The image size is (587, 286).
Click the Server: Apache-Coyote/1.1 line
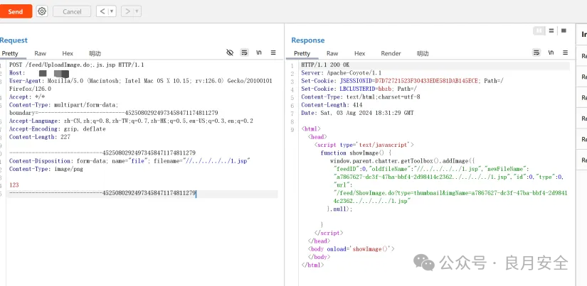pos(341,73)
